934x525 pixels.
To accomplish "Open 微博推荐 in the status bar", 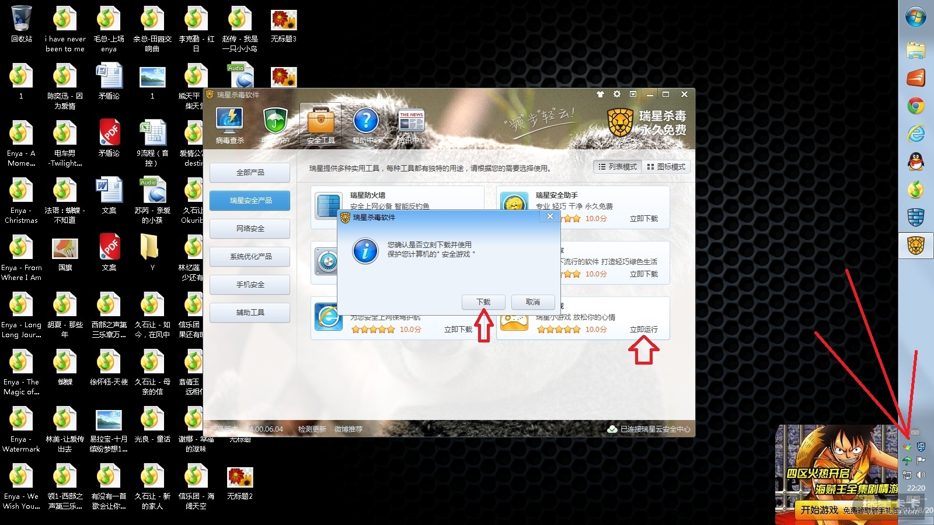I will 348,429.
